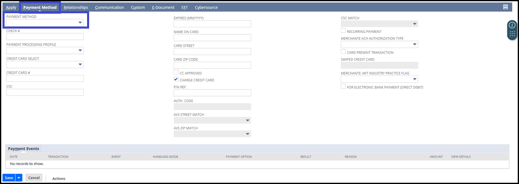Expand the Payment Method dropdown
Image resolution: width=519 pixels, height=184 pixels.
(45, 23)
